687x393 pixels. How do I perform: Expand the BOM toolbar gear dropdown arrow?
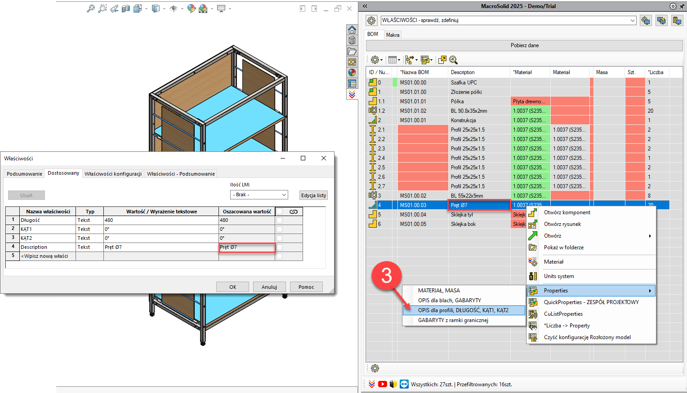[x=382, y=60]
